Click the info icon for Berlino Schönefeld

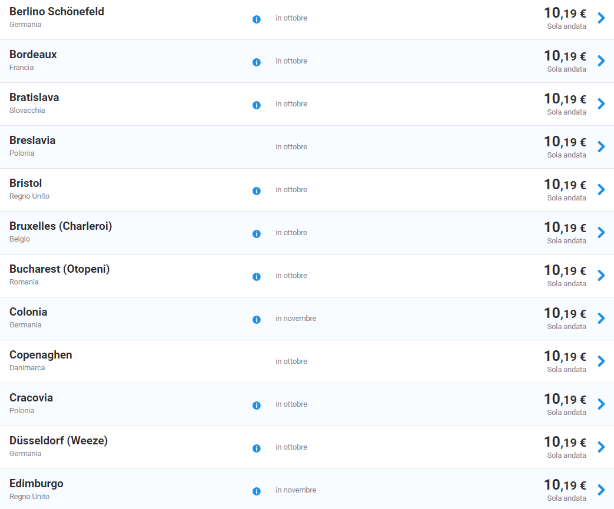(x=257, y=19)
